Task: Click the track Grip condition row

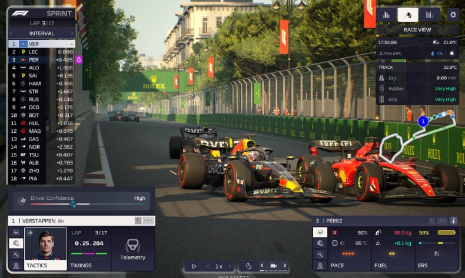Action: tap(417, 99)
